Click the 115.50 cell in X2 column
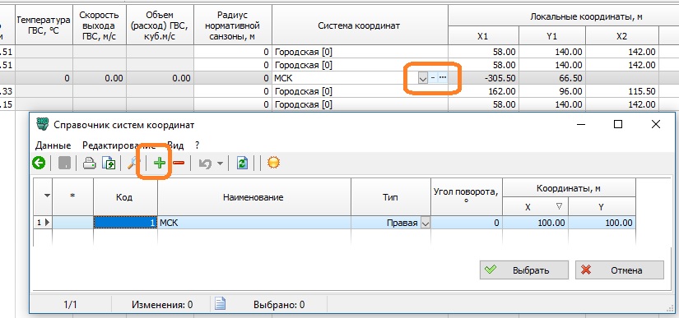 [622, 91]
